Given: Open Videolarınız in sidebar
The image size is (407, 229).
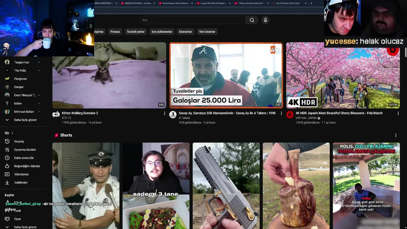Looking at the screenshot, I should click(21, 175).
